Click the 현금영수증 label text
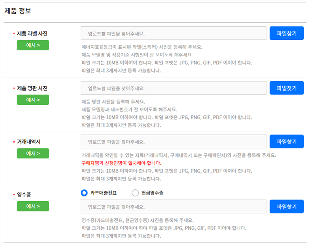This screenshot has width=314, height=243. coord(152,193)
